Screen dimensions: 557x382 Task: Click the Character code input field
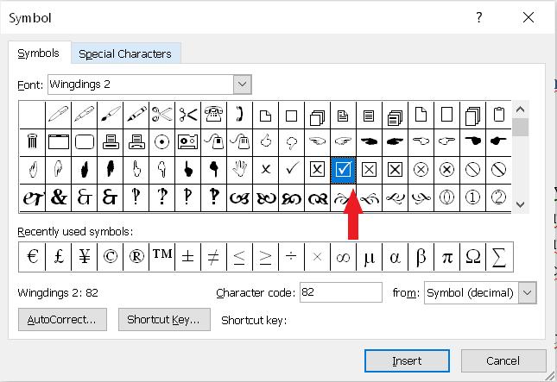point(340,292)
